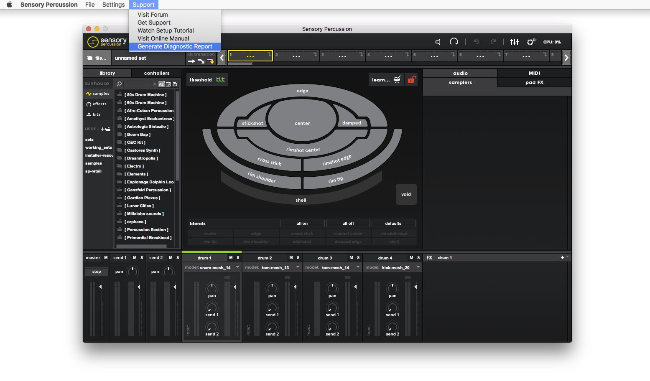Add user folder with plus folder icon
This screenshot has height=381, width=650.
[106, 129]
